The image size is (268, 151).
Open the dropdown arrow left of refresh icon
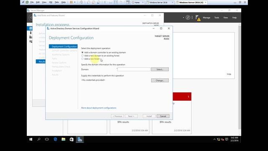pos(183,18)
